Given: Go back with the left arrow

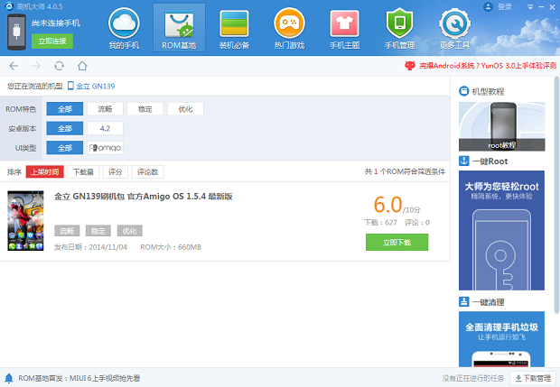Looking at the screenshot, I should point(14,66).
